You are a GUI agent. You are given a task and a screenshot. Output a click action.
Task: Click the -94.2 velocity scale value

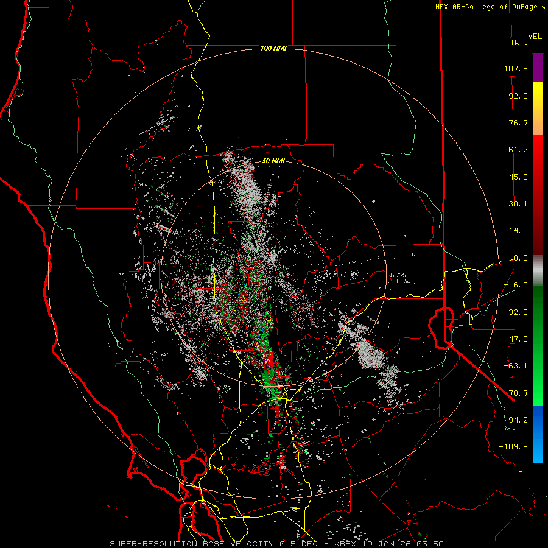(x=516, y=420)
